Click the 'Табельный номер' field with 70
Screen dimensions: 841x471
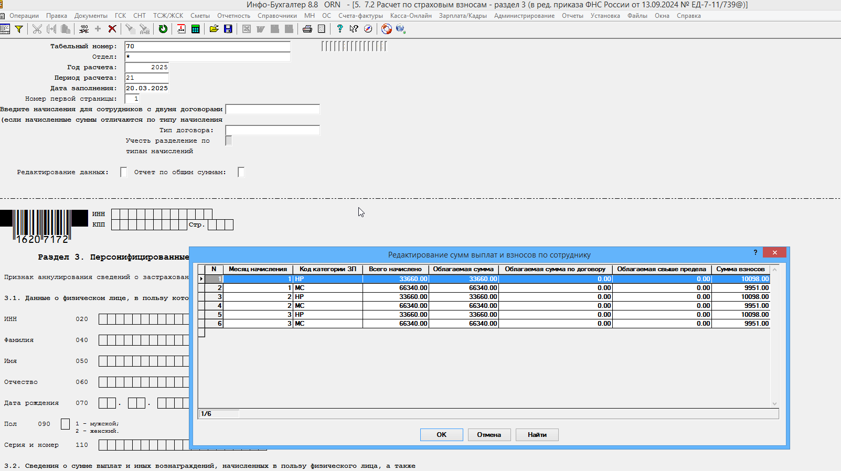(208, 46)
